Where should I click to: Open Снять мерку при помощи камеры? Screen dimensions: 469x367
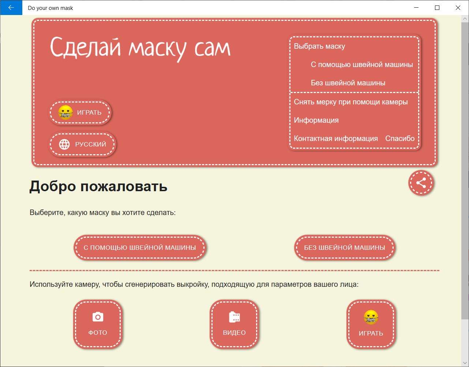pyautogui.click(x=350, y=102)
